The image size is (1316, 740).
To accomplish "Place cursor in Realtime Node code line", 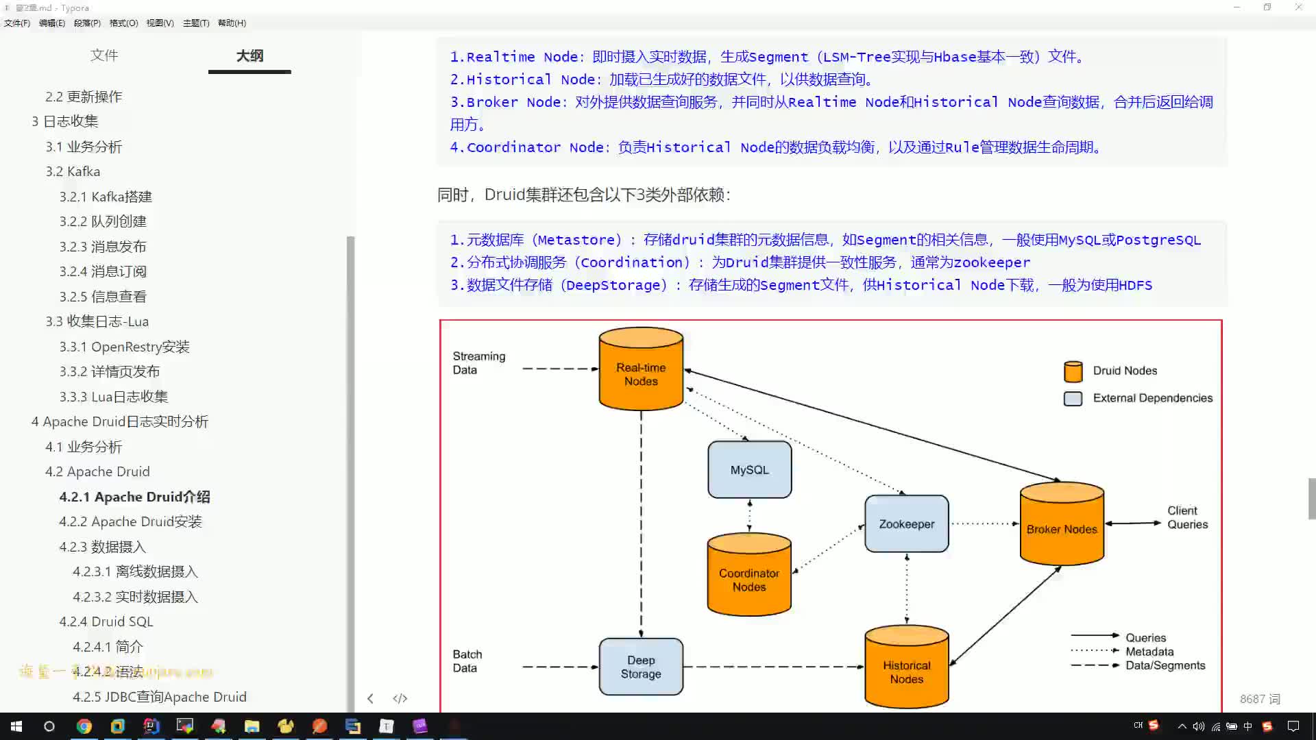I will pyautogui.click(x=768, y=57).
